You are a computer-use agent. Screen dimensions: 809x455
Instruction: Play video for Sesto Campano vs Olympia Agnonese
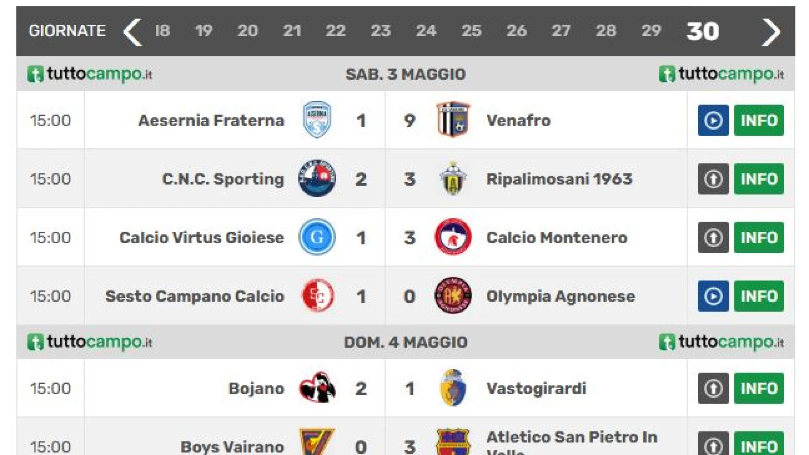[x=713, y=296]
